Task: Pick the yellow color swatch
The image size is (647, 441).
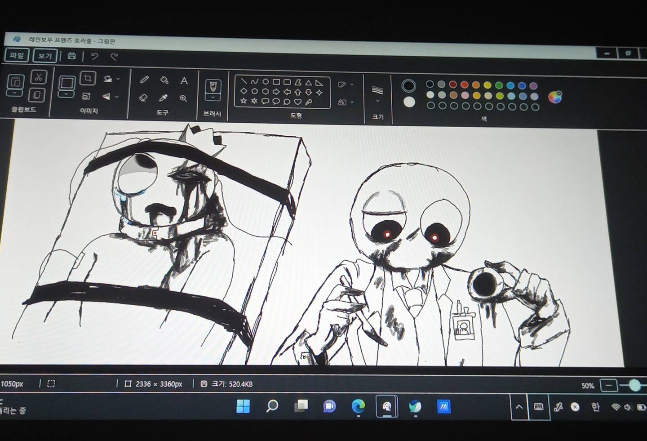Action: click(487, 85)
